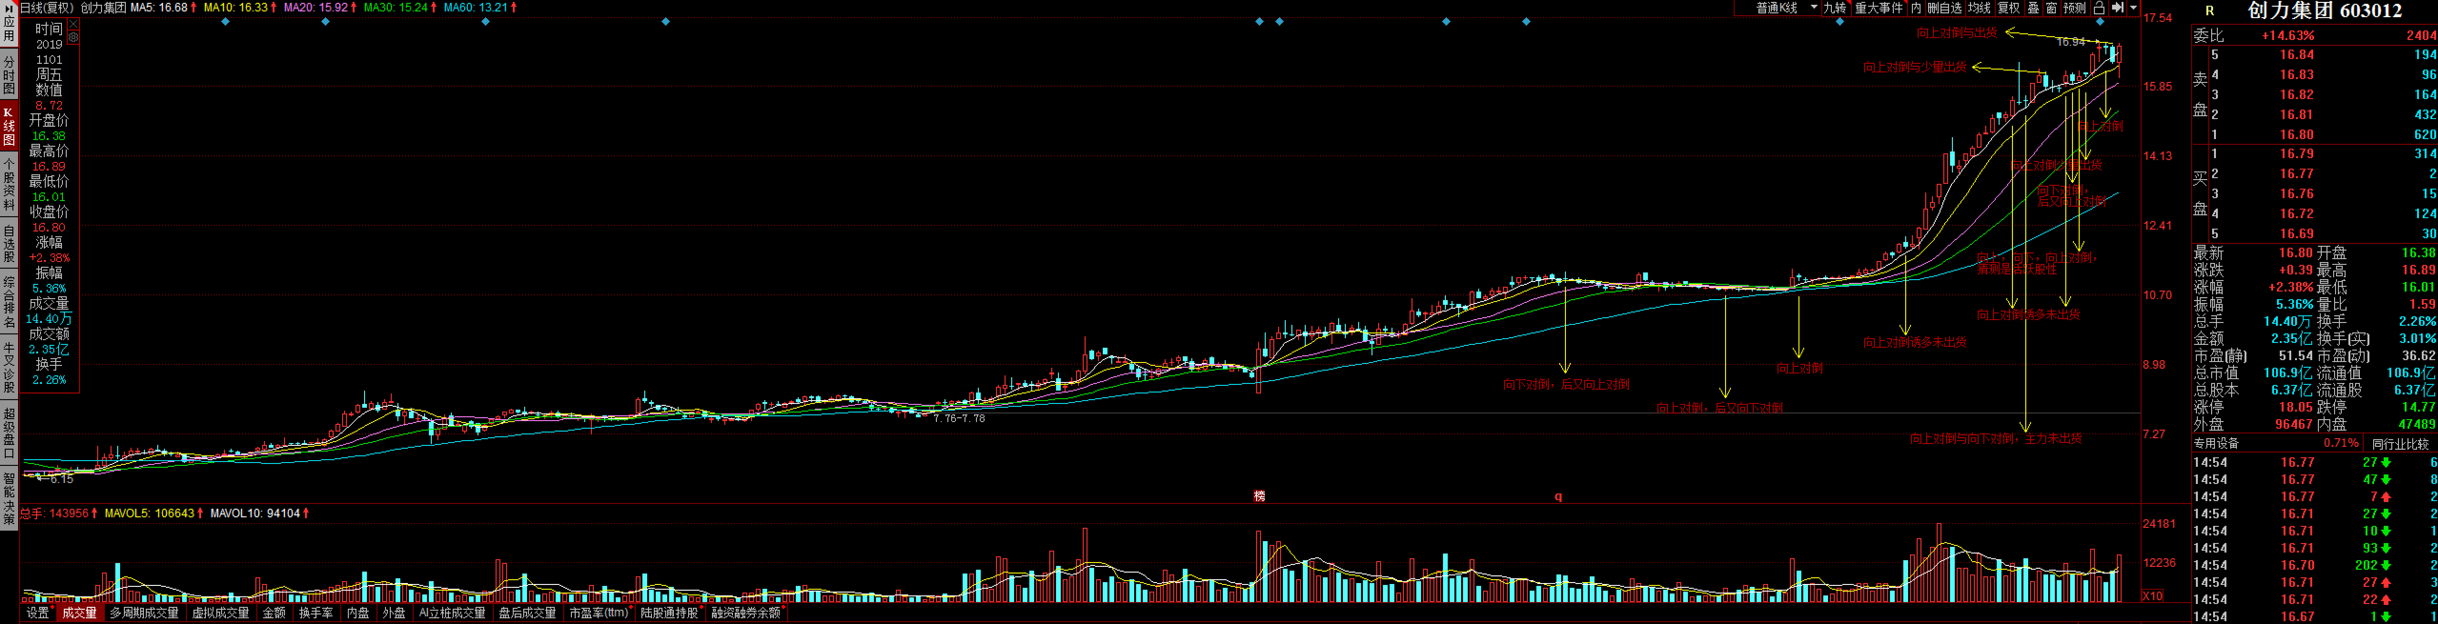Click the 同行业比较 link
The height and width of the screenshot is (624, 2438).
pyautogui.click(x=2399, y=443)
